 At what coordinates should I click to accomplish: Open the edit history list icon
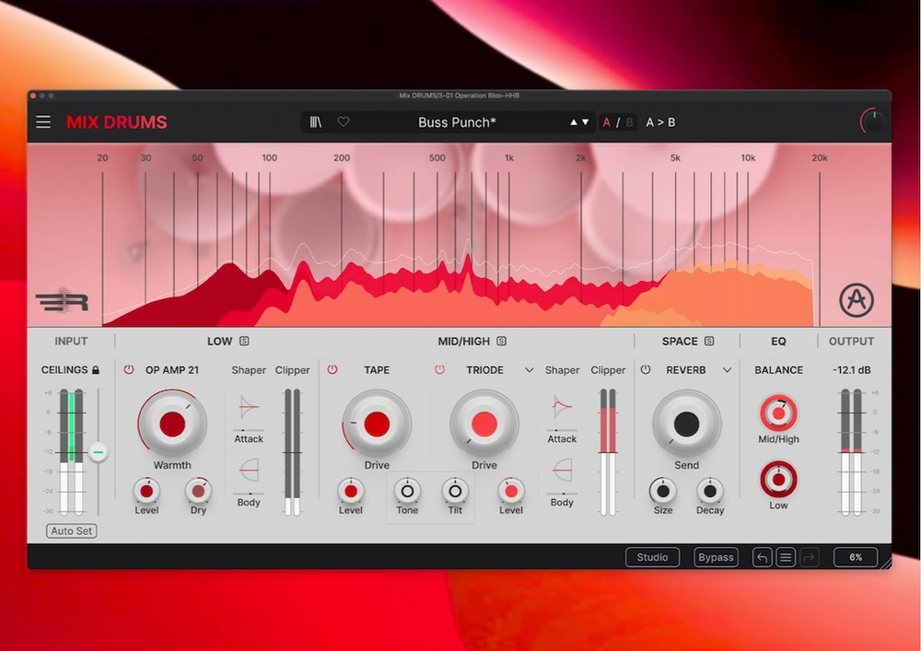786,557
